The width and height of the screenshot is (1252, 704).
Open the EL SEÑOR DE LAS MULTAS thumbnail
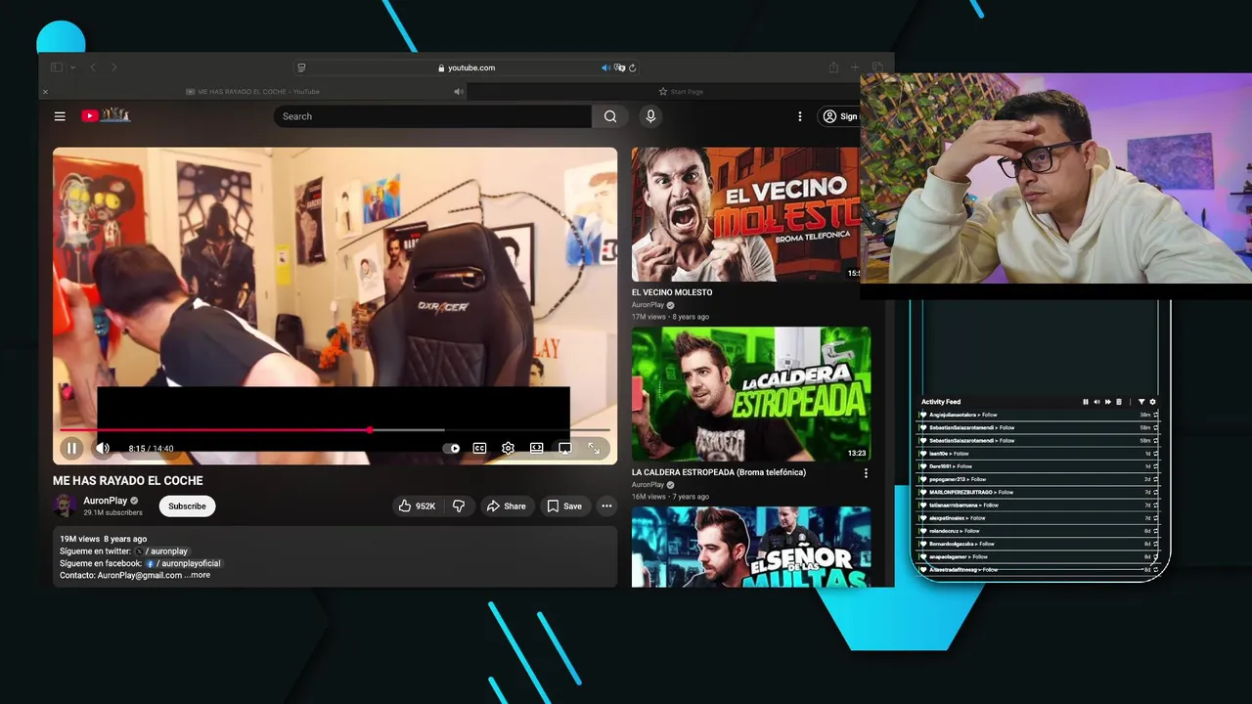751,547
